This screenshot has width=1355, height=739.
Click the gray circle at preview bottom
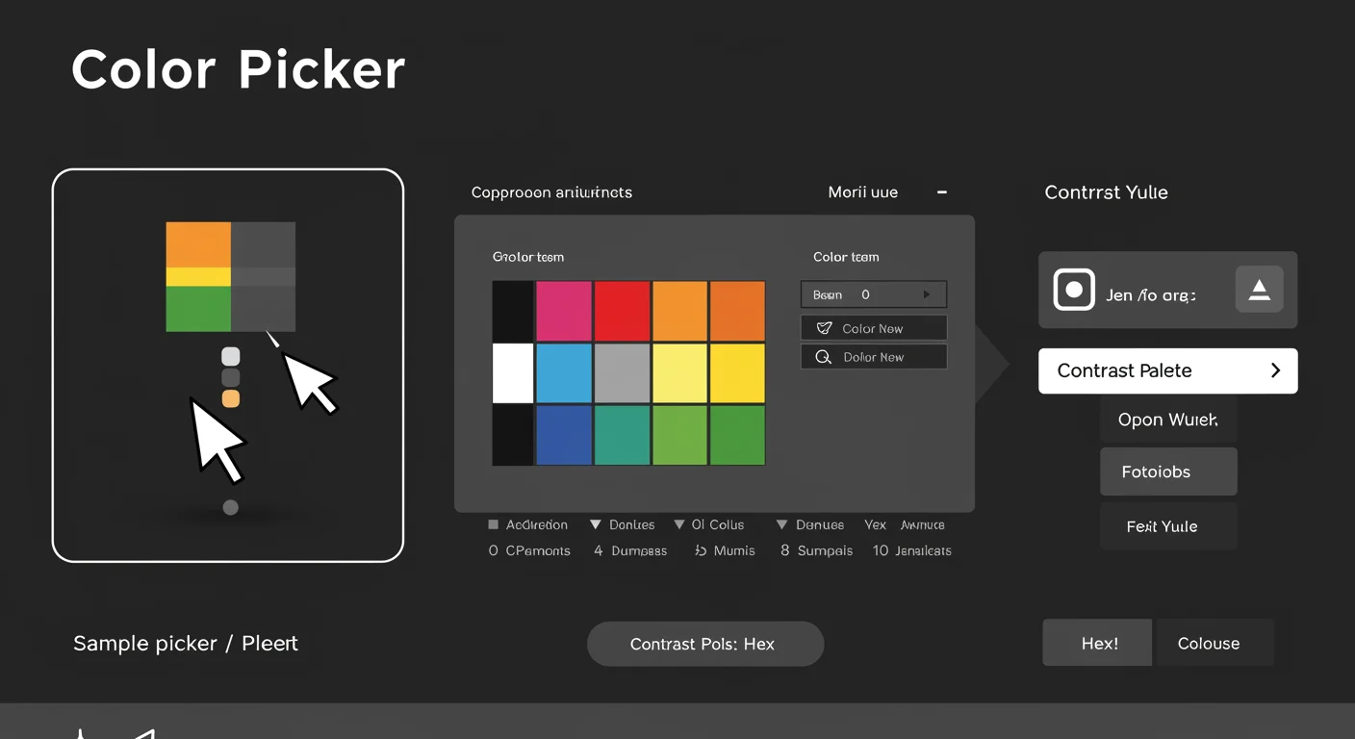[x=230, y=507]
